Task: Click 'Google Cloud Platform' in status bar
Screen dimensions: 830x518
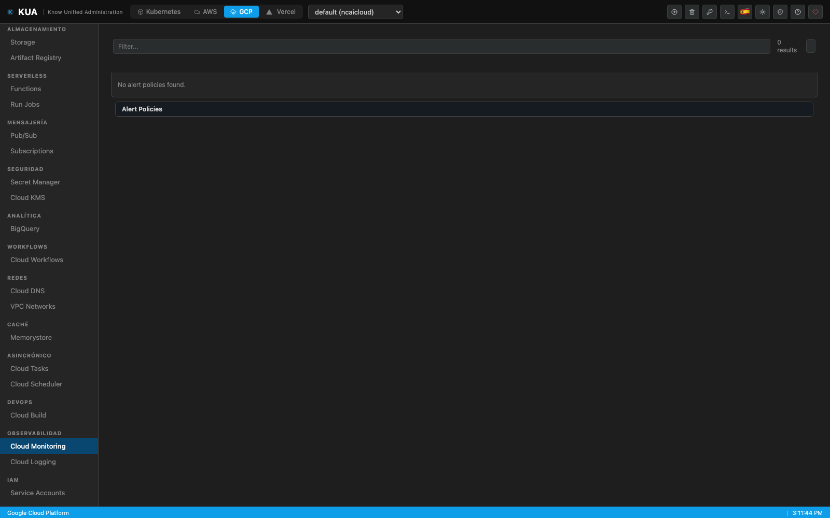Action: pyautogui.click(x=38, y=513)
